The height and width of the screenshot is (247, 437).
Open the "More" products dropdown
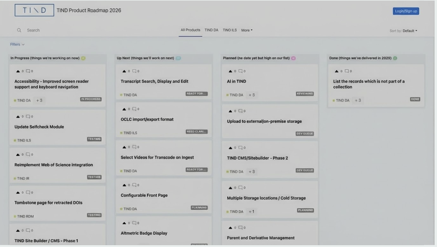(x=247, y=30)
